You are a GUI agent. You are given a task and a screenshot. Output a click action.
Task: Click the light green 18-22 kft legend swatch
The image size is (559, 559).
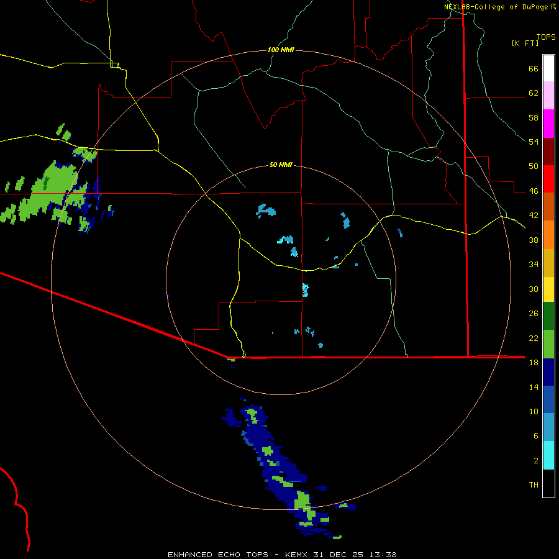click(548, 344)
